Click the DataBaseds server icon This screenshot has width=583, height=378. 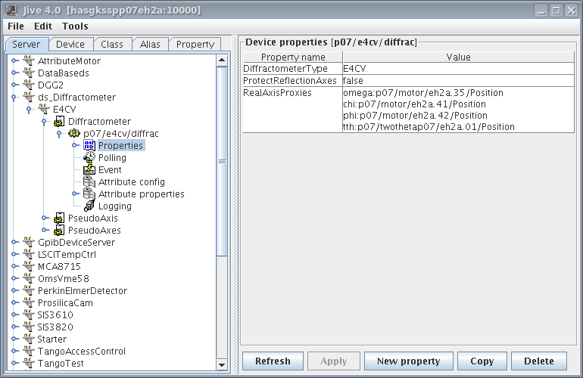pos(29,73)
